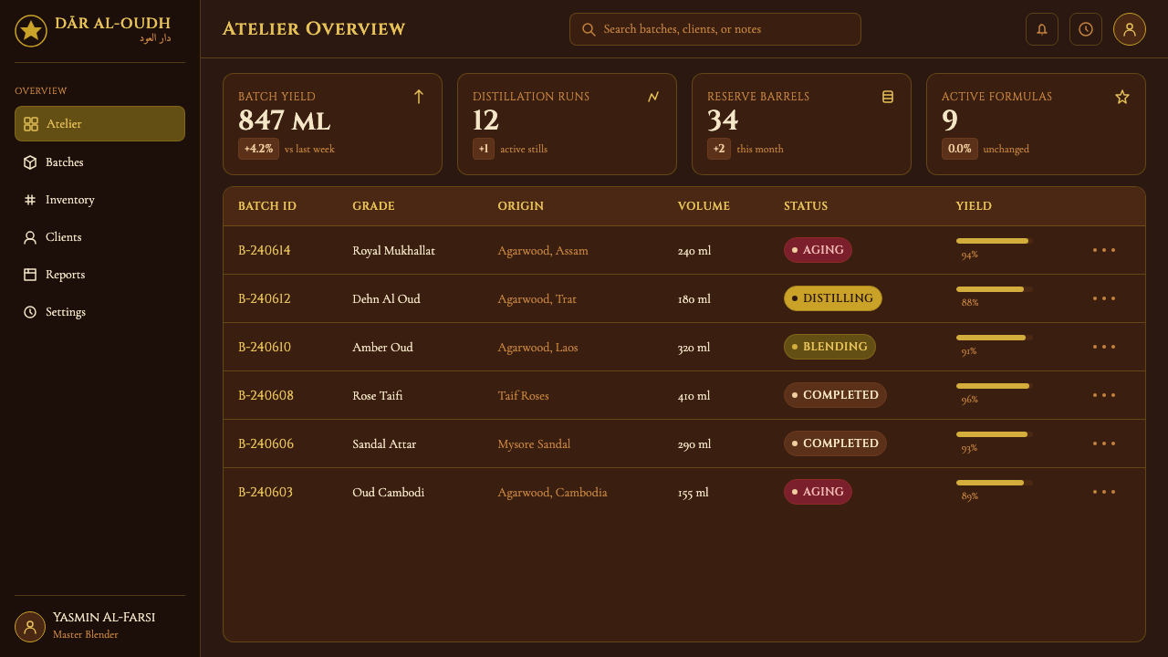Screen dimensions: 1168x657
Task: Click the +1 active stills badge
Action: (x=484, y=149)
